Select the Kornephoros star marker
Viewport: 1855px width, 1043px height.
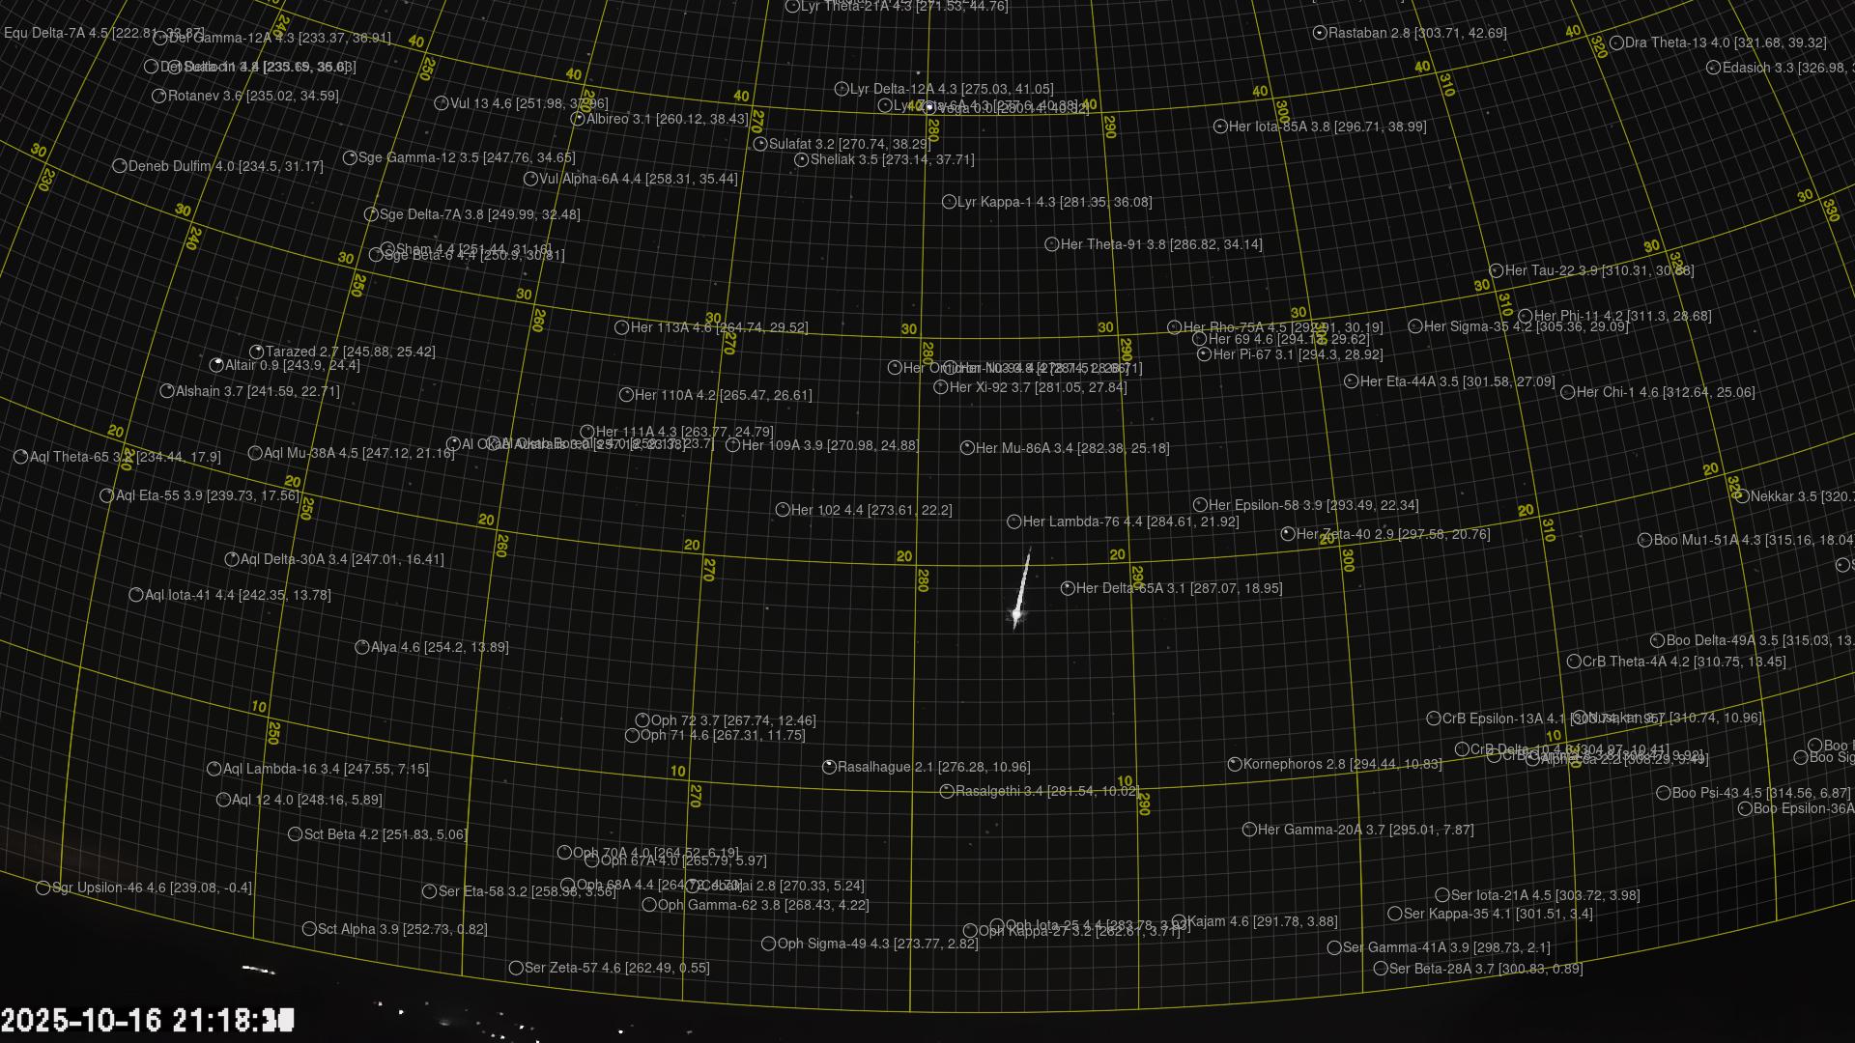(1235, 764)
